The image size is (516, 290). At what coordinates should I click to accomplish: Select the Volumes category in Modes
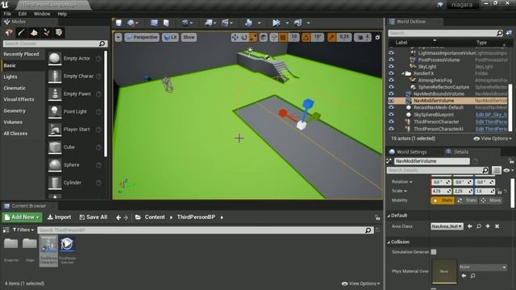[x=13, y=122]
